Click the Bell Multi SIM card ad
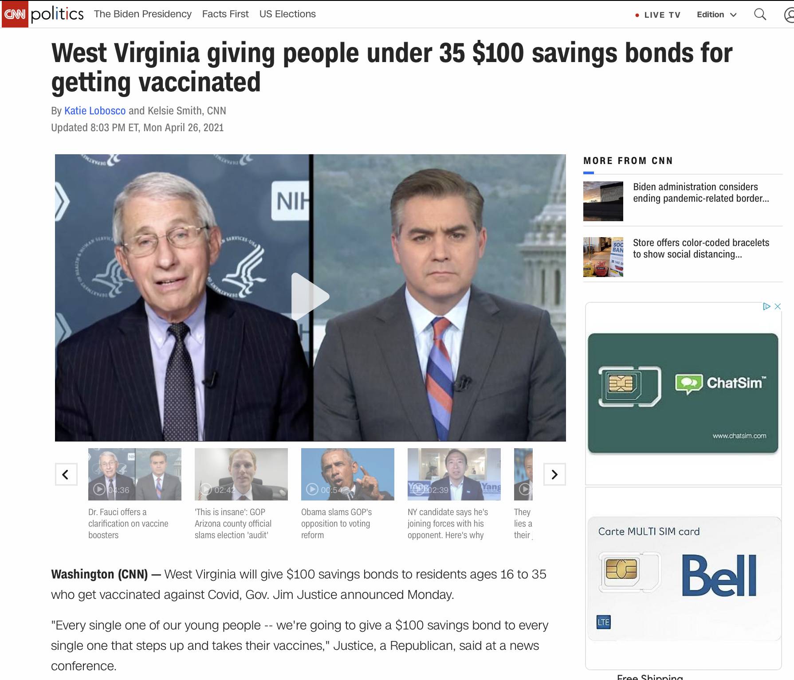The height and width of the screenshot is (680, 794). point(684,578)
